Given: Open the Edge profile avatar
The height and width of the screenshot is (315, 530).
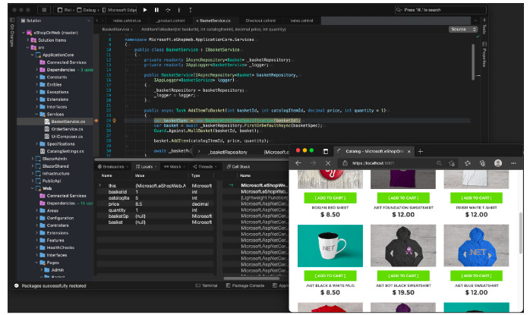Looking at the screenshot, I should (x=498, y=163).
